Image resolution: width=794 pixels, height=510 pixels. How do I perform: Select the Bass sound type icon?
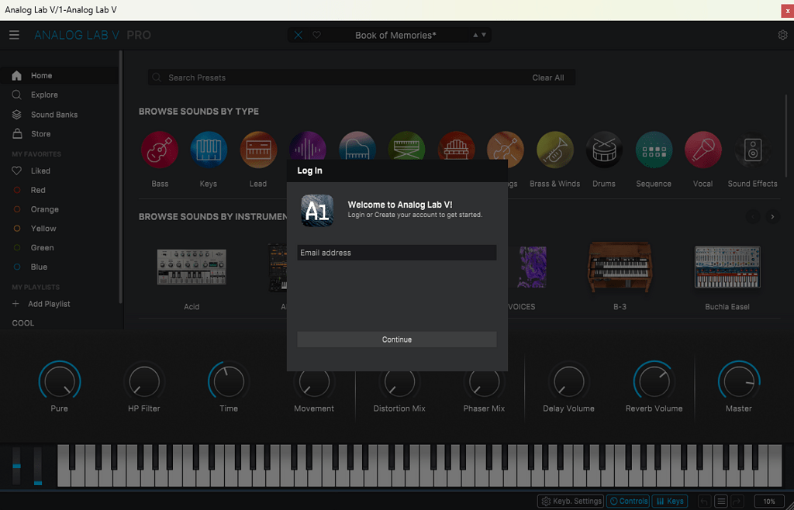(x=160, y=149)
